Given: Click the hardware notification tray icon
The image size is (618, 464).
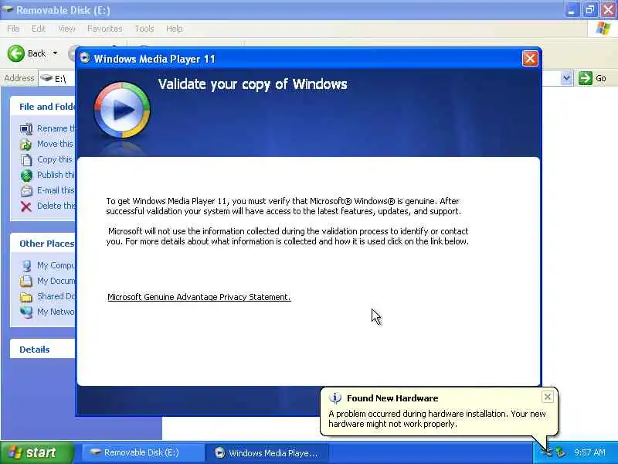Looking at the screenshot, I should tap(548, 452).
